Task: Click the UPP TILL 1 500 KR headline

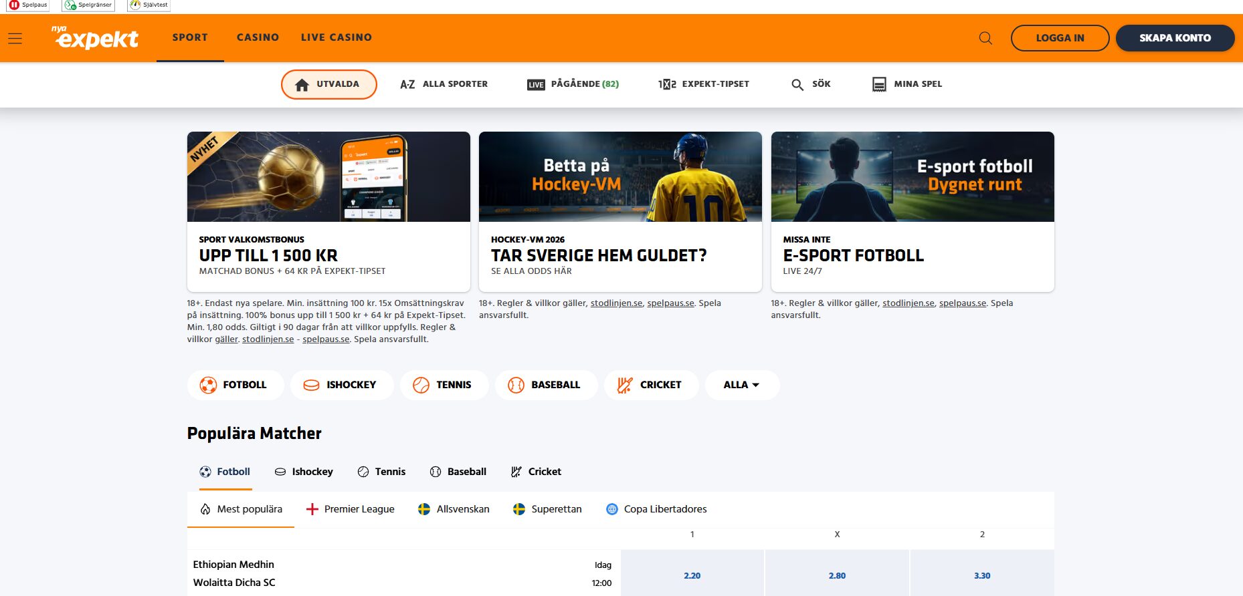Action: [268, 255]
